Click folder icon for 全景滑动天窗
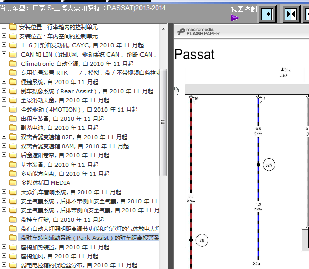The width and height of the screenshot is (309, 269). (x=13, y=100)
